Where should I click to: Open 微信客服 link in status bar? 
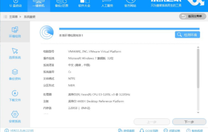tap(126, 130)
